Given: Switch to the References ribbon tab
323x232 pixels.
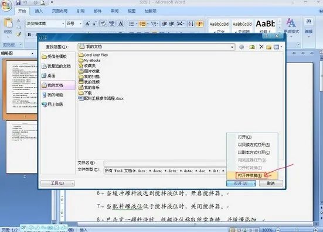Looking at the screenshot, I should (x=80, y=11).
